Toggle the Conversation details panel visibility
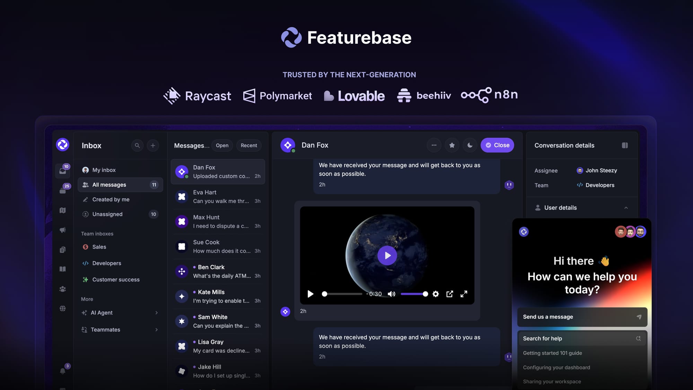 pyautogui.click(x=625, y=145)
